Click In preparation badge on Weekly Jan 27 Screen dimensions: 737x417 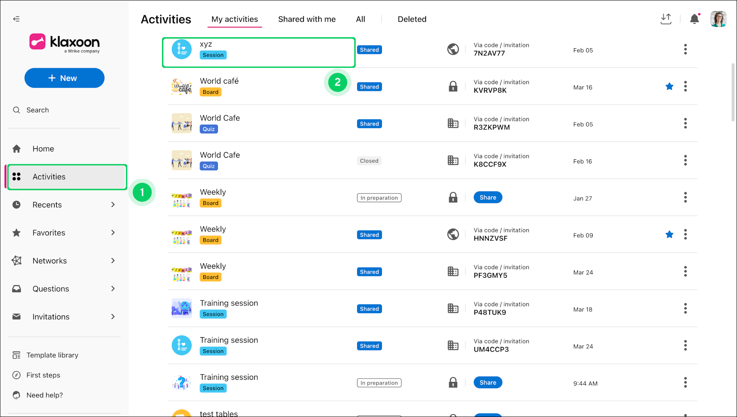379,198
